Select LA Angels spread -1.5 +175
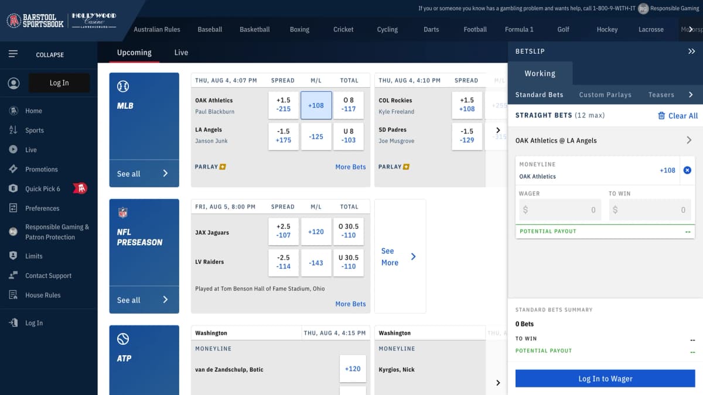This screenshot has height=395, width=703. [284, 136]
